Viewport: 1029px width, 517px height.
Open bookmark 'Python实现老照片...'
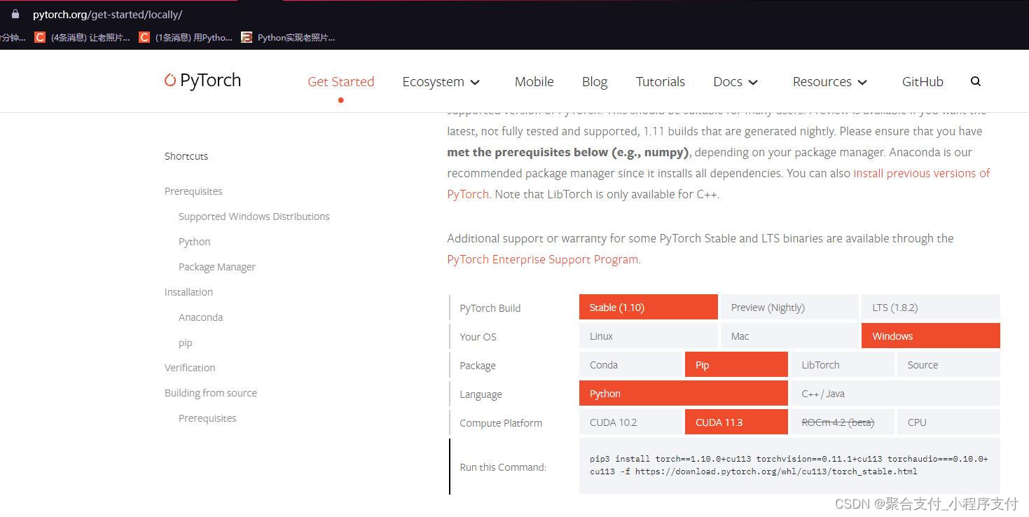(x=289, y=37)
